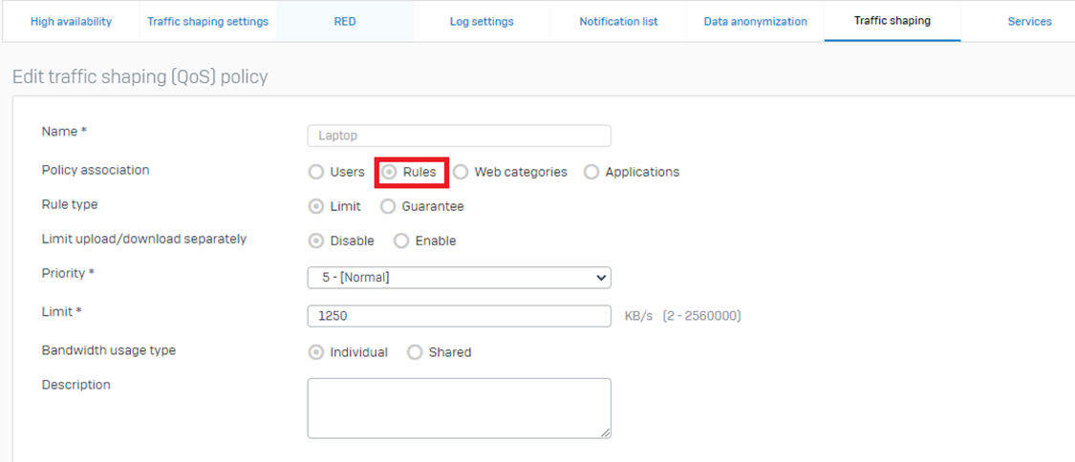This screenshot has width=1075, height=462.
Task: Click the Limit KB/s input field
Action: (x=459, y=316)
